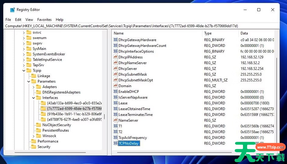Click the Interfaces folder icon
Screen dimensions: 287x164
pyautogui.click(x=39, y=97)
